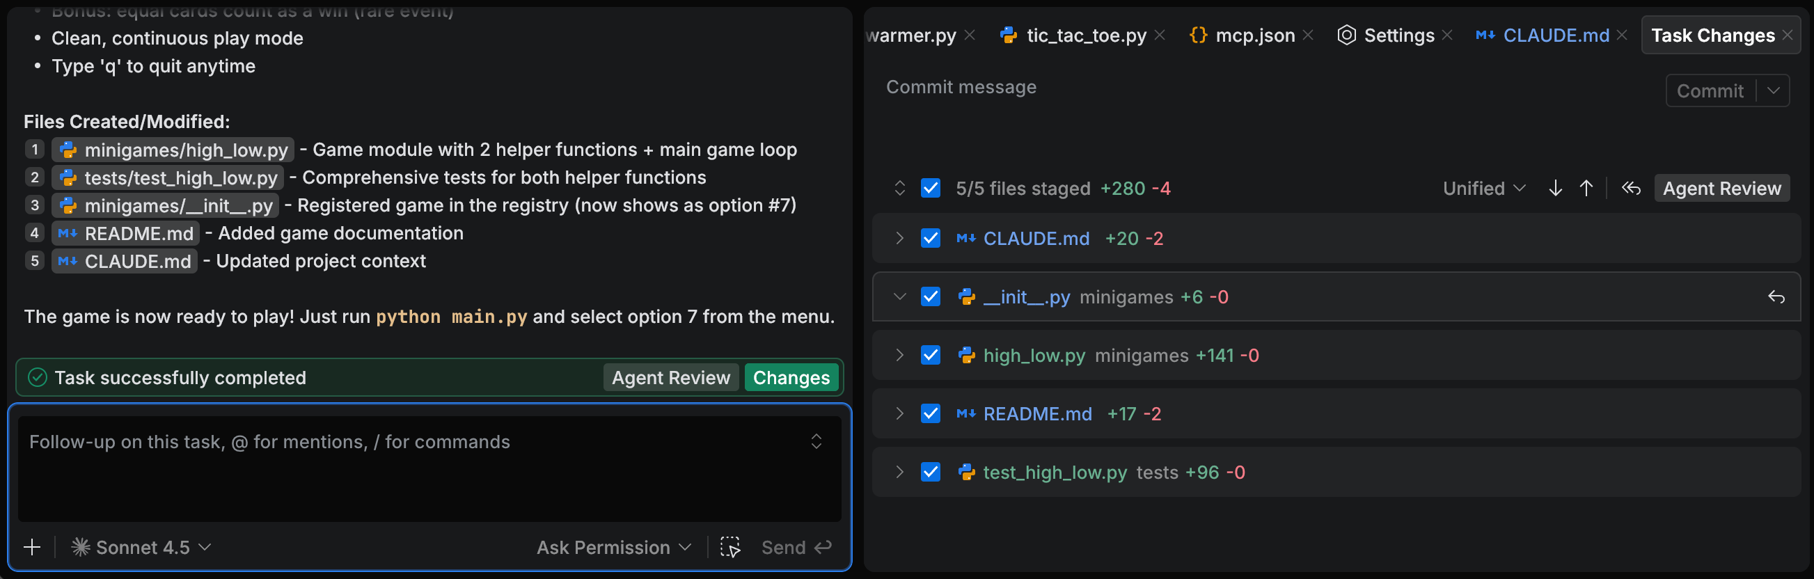Open the mcp.json tab
Viewport: 1814px width, 579px height.
click(x=1254, y=35)
